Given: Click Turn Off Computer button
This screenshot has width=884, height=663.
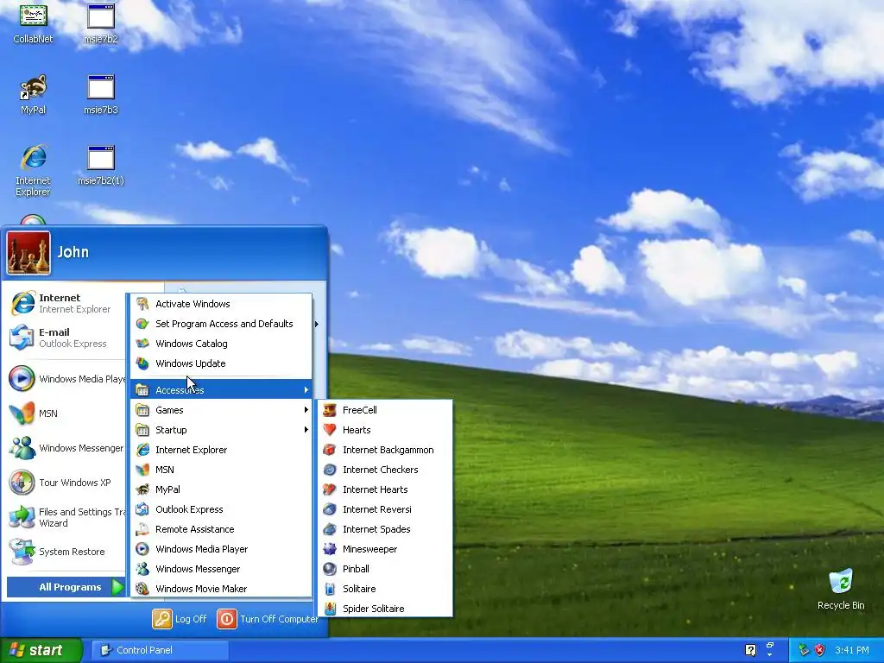Looking at the screenshot, I should point(268,619).
